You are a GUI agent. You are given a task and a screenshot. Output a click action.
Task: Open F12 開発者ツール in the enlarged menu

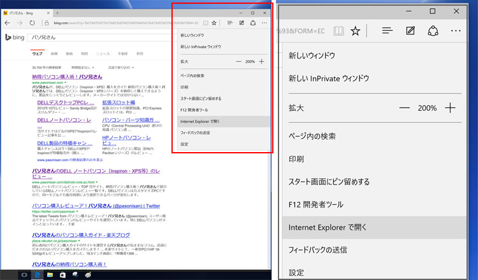click(374, 204)
